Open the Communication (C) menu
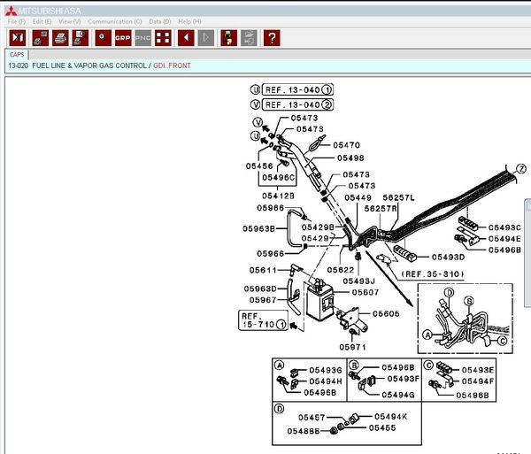Viewport: 531px width, 454px height. (x=114, y=21)
